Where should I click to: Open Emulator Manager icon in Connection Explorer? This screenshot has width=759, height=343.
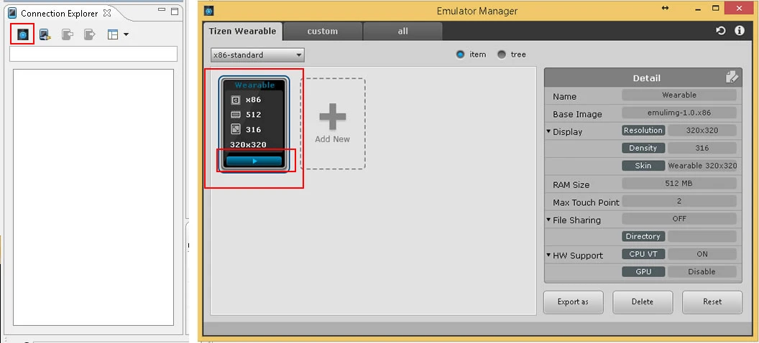click(x=23, y=34)
